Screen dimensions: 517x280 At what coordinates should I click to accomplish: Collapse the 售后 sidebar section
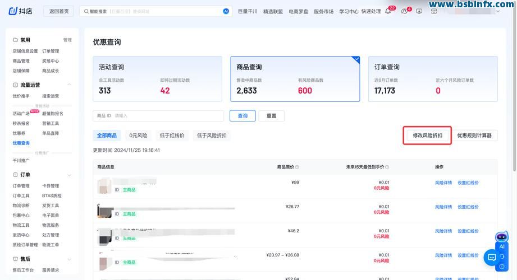[69, 259]
